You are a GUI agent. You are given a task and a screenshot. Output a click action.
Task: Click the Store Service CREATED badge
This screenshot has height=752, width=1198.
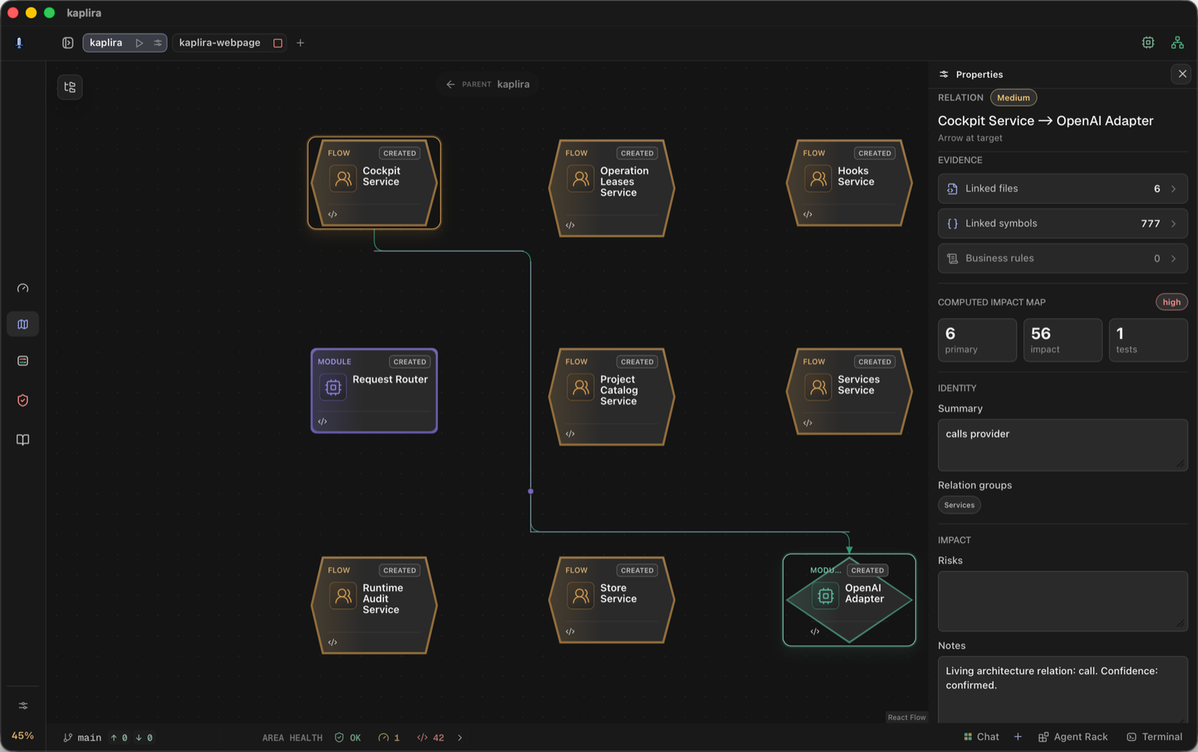pos(637,570)
